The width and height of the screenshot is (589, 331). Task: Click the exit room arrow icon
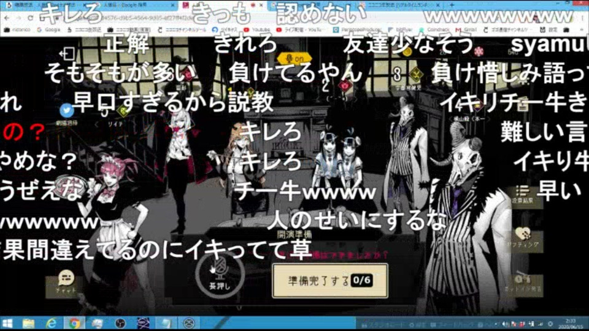click(67, 54)
